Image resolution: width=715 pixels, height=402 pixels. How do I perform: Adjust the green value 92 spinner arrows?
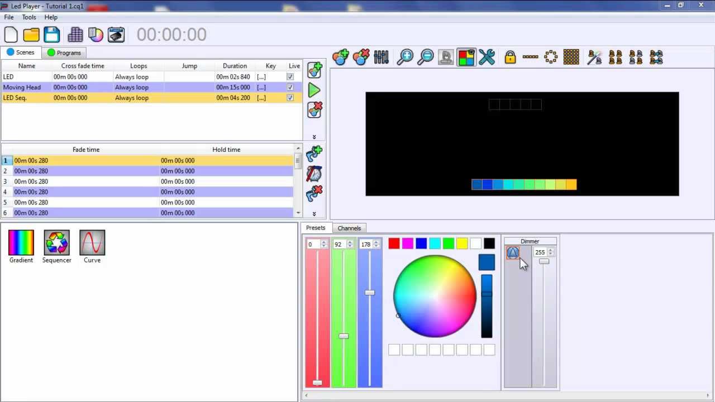pyautogui.click(x=350, y=244)
